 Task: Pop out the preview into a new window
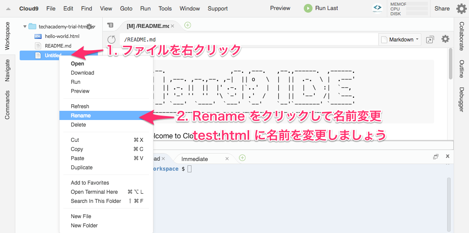pos(430,40)
